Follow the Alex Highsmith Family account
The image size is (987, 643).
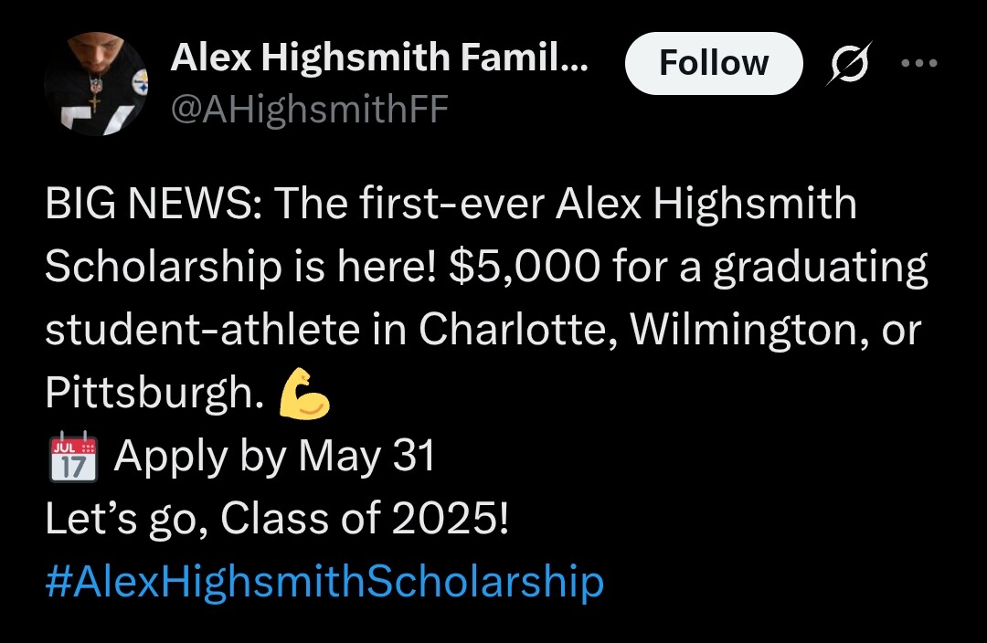(714, 63)
